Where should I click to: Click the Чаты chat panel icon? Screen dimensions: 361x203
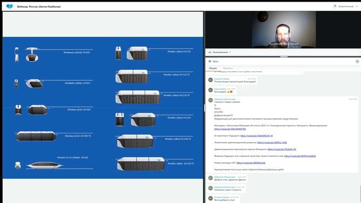[x=210, y=61]
